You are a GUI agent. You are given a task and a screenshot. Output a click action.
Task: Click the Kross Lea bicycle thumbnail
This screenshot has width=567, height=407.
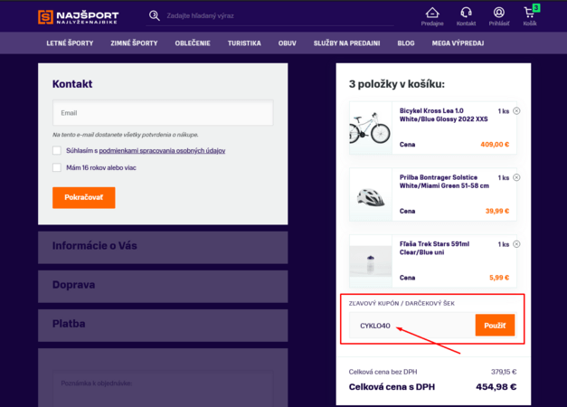(x=369, y=124)
